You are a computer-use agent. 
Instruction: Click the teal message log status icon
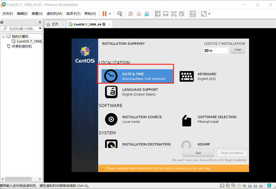click(269, 185)
